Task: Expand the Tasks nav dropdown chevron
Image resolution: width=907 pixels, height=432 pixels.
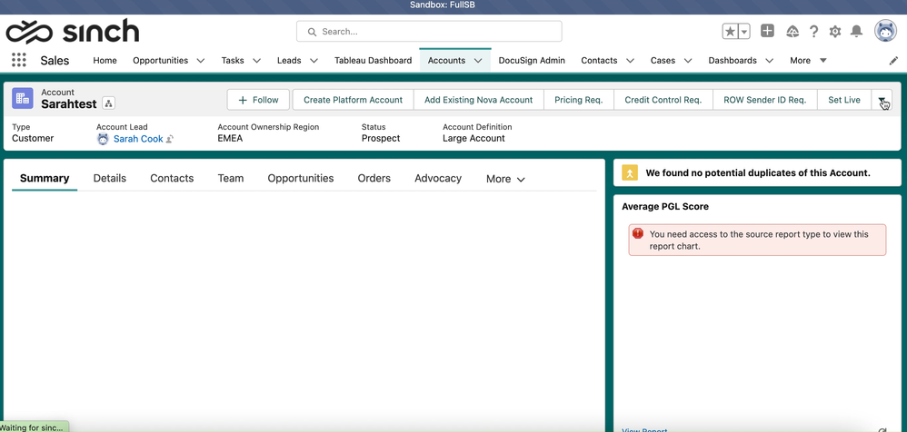Action: pyautogui.click(x=257, y=60)
